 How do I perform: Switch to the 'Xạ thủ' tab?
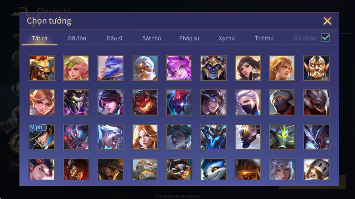(x=227, y=38)
